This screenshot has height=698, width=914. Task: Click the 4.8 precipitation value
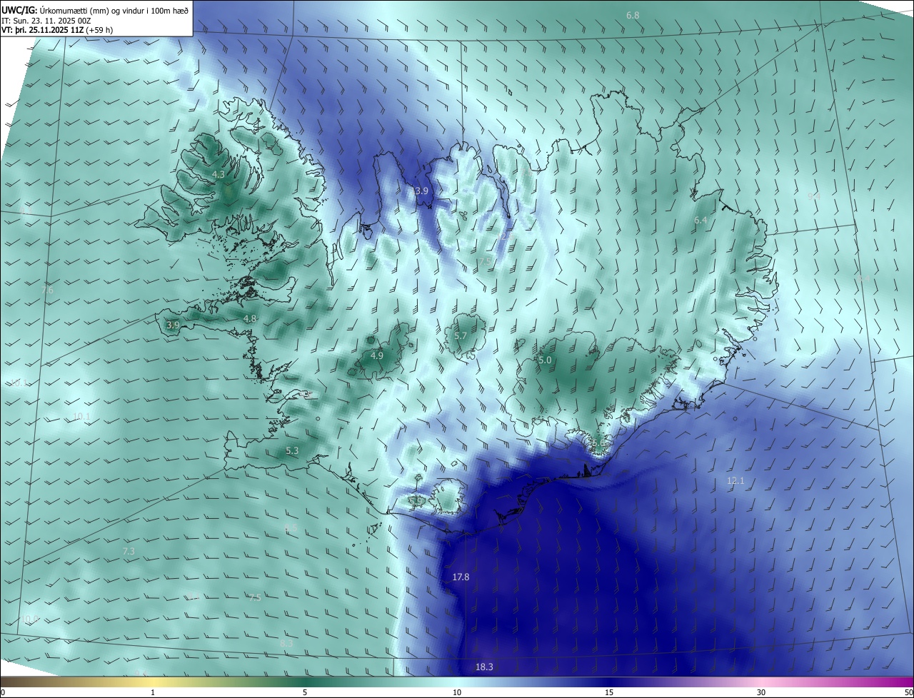[x=249, y=318]
